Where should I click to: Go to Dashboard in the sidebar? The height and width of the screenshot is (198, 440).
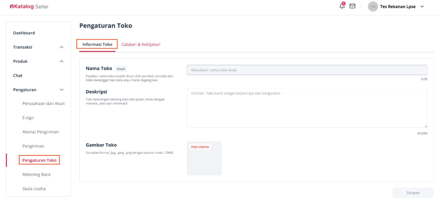pos(24,33)
